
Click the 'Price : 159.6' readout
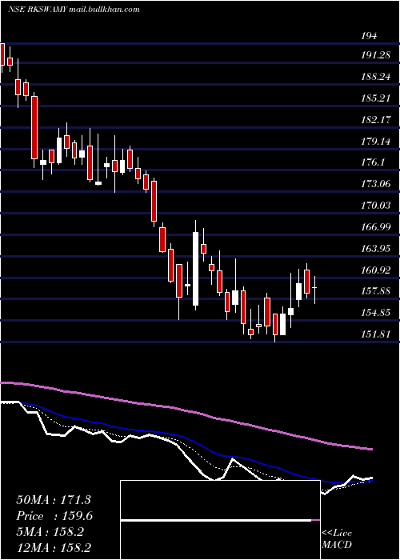54,516
